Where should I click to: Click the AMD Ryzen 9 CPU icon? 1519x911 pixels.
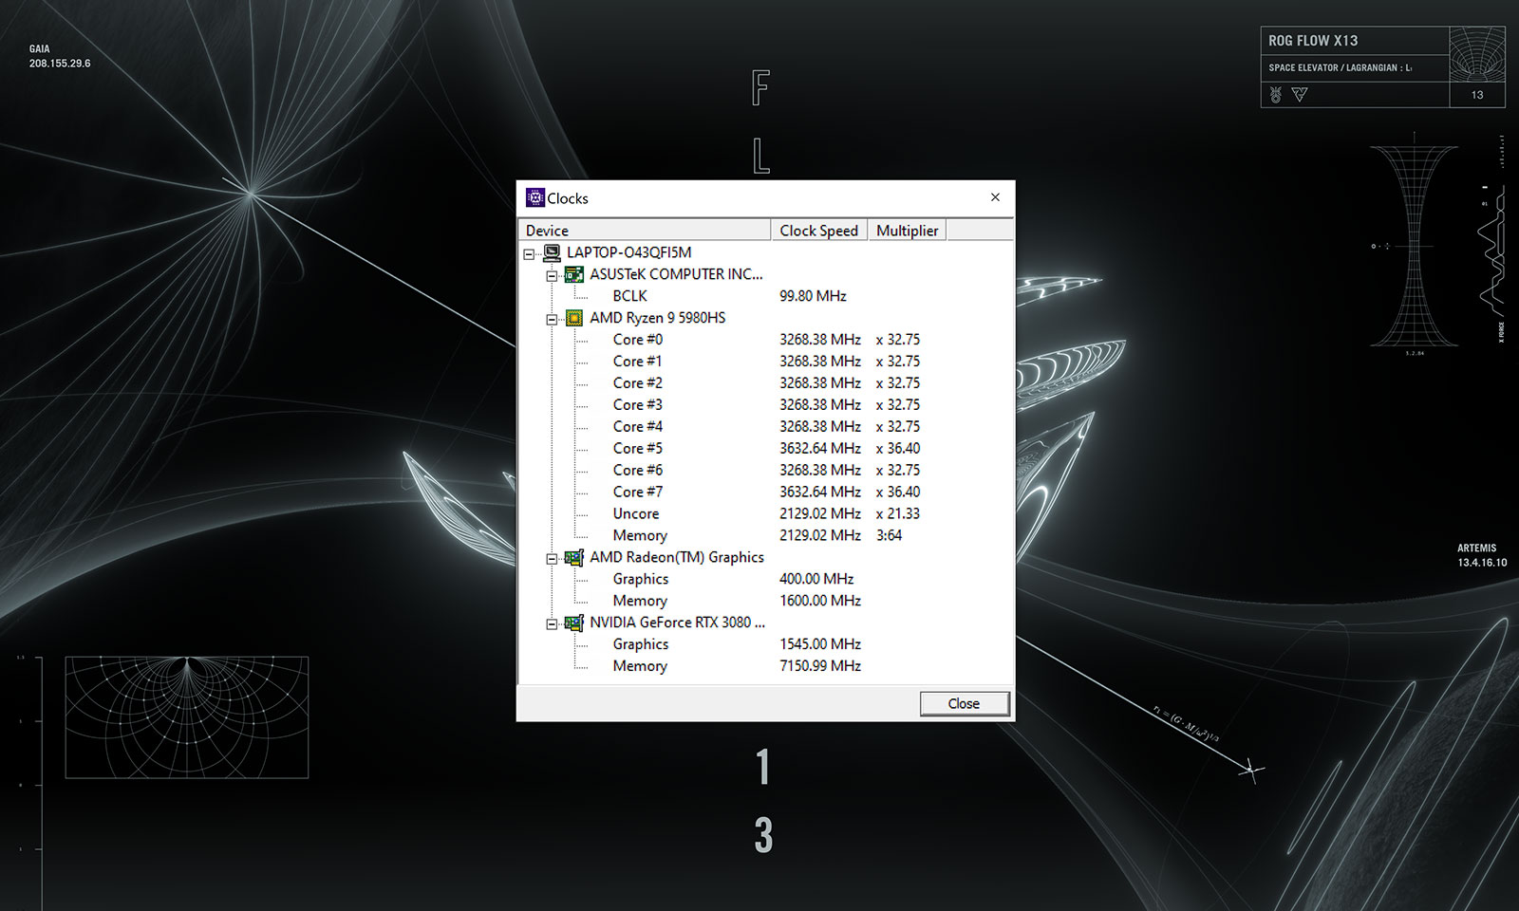[x=574, y=318]
